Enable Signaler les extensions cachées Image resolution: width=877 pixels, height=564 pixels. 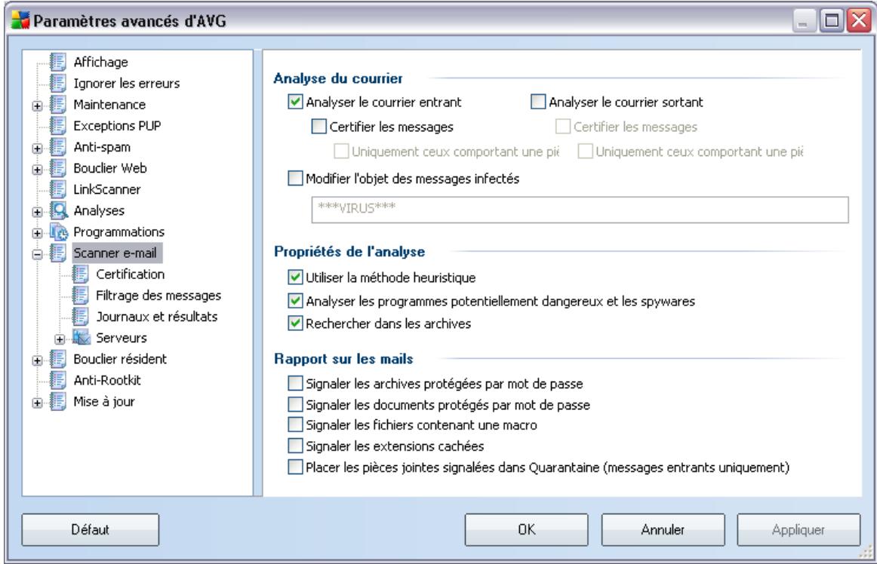tap(295, 446)
